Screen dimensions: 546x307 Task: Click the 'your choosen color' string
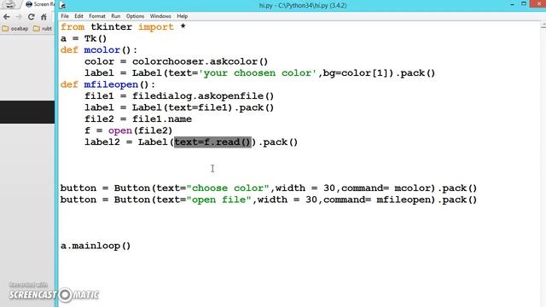[x=258, y=73]
